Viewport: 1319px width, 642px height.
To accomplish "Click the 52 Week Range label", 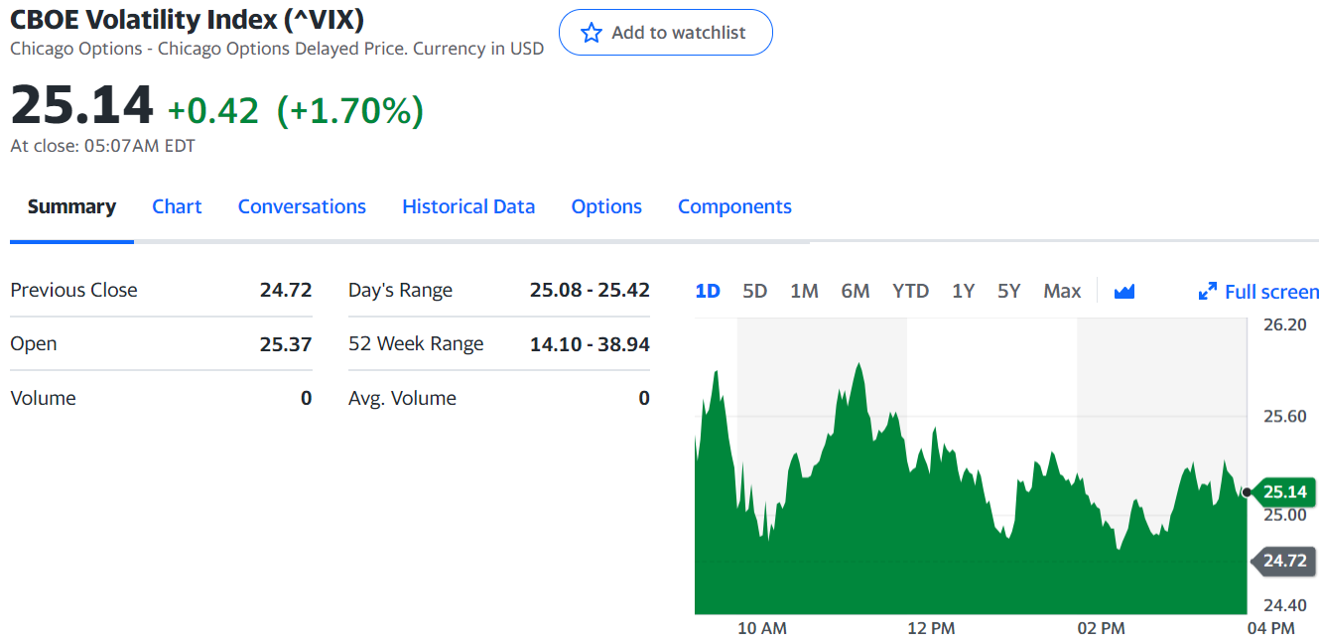I will [x=416, y=343].
